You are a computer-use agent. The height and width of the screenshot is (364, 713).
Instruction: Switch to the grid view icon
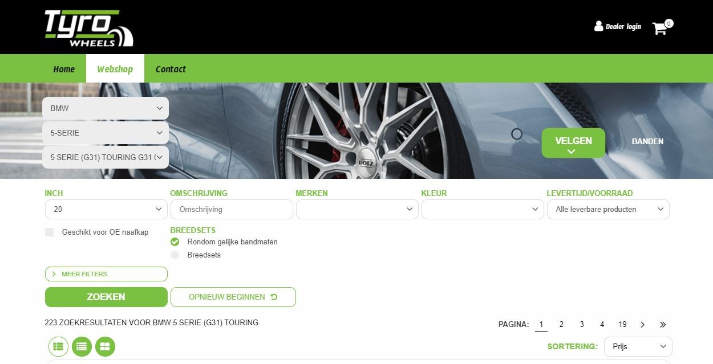click(105, 346)
